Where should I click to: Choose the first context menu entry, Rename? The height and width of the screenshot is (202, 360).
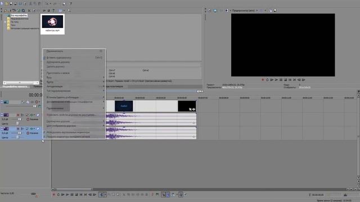pyautogui.click(x=74, y=51)
